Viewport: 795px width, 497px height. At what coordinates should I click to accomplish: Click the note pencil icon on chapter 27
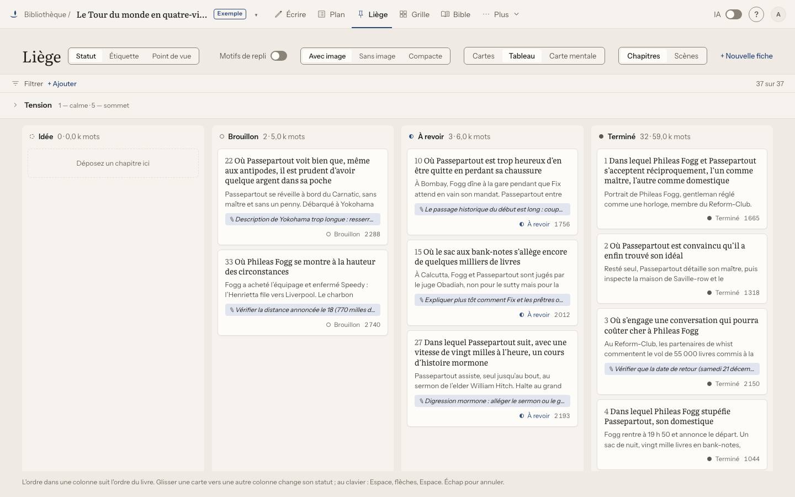coord(421,401)
